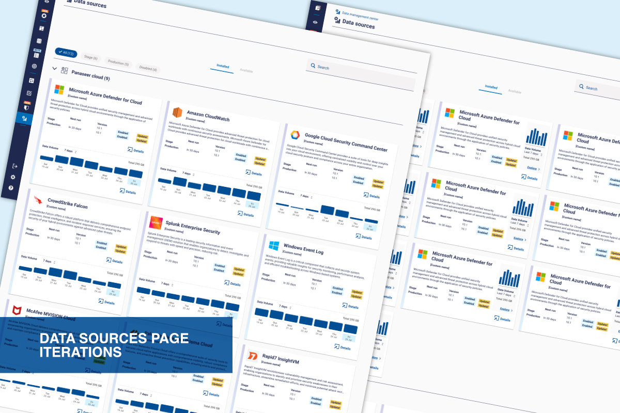Collapse the Panaseer cloud (9) group chevron
620x413 pixels.
pos(54,68)
